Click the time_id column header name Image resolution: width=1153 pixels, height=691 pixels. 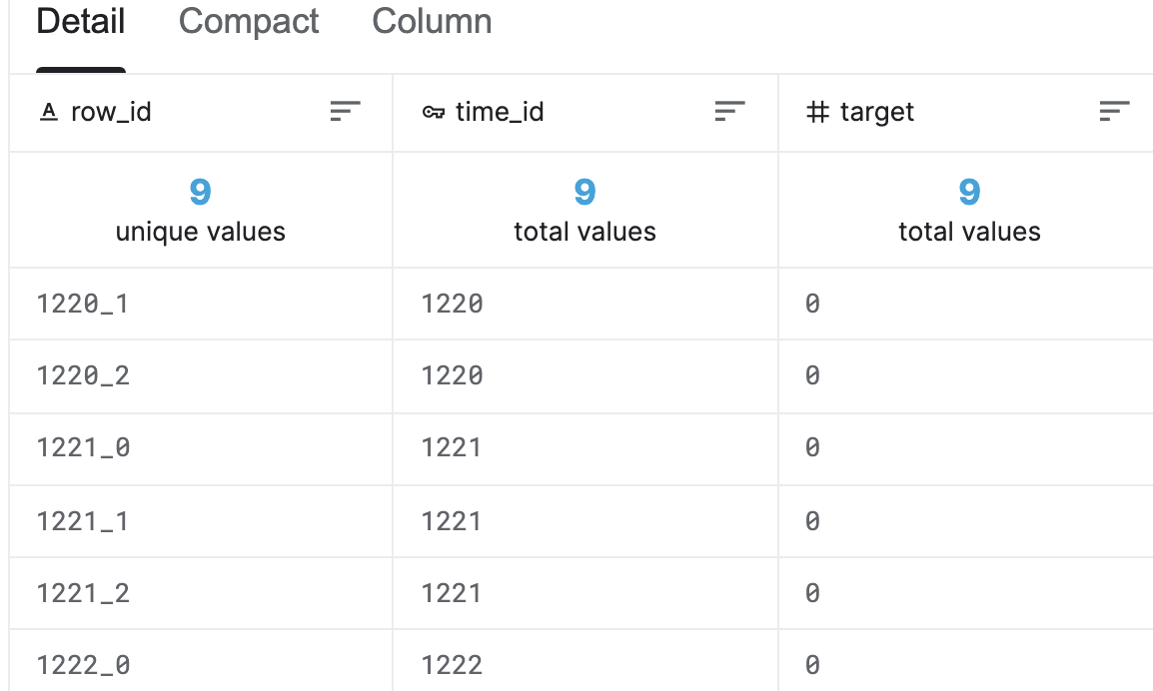[500, 112]
